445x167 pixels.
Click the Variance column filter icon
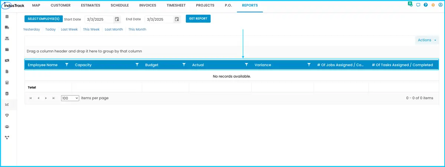click(309, 65)
